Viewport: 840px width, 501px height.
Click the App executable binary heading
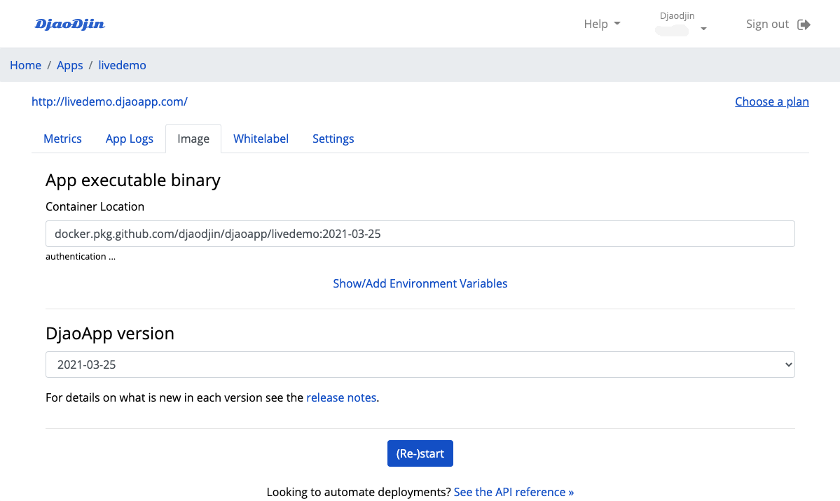[133, 181]
